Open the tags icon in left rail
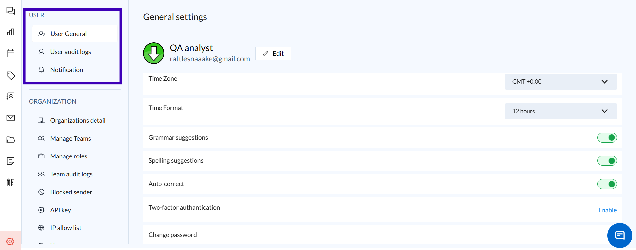The image size is (636, 250). [11, 75]
